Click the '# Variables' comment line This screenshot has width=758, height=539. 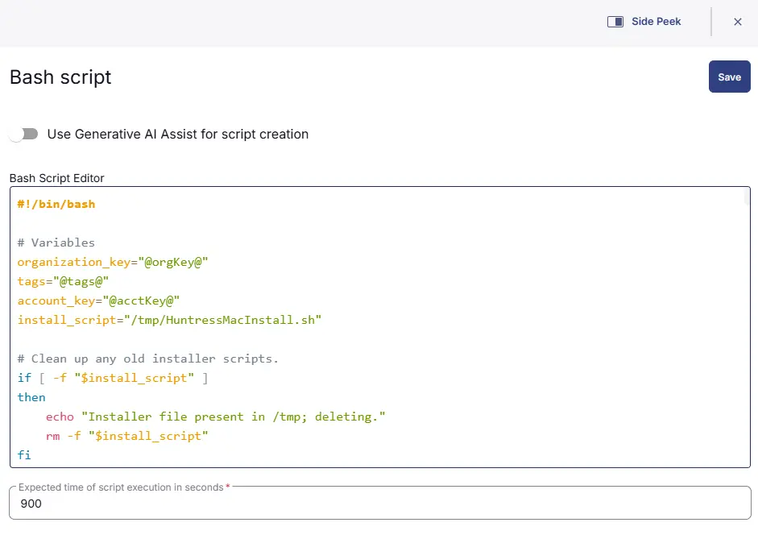coord(56,243)
